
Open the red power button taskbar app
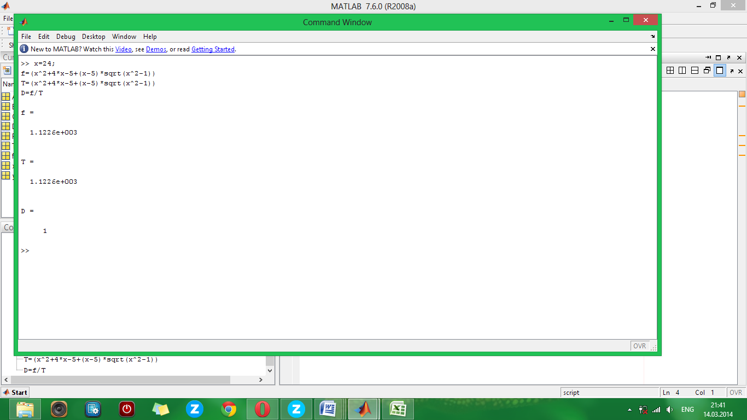127,409
